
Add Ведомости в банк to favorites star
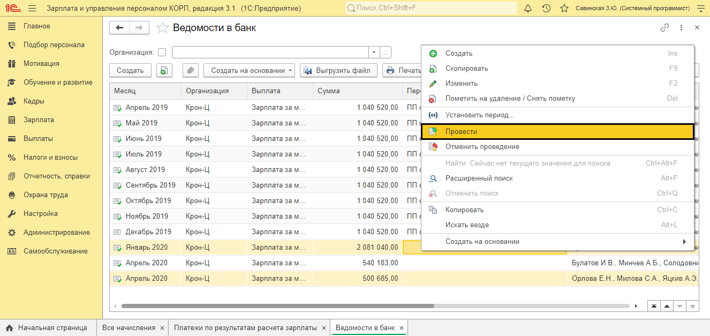pos(162,28)
